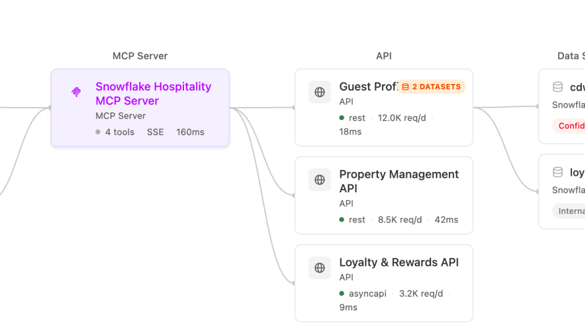The image size is (585, 336).
Task: Click the '8.5K req/d' value
Action: click(x=400, y=220)
